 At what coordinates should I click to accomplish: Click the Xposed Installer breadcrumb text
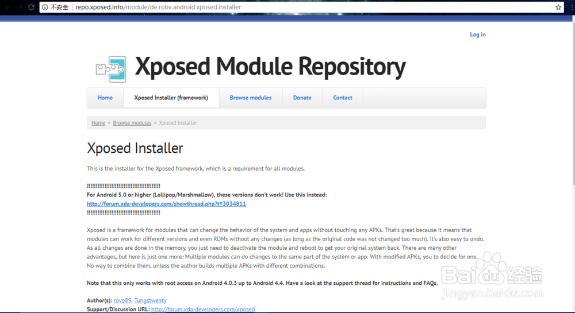pos(178,123)
